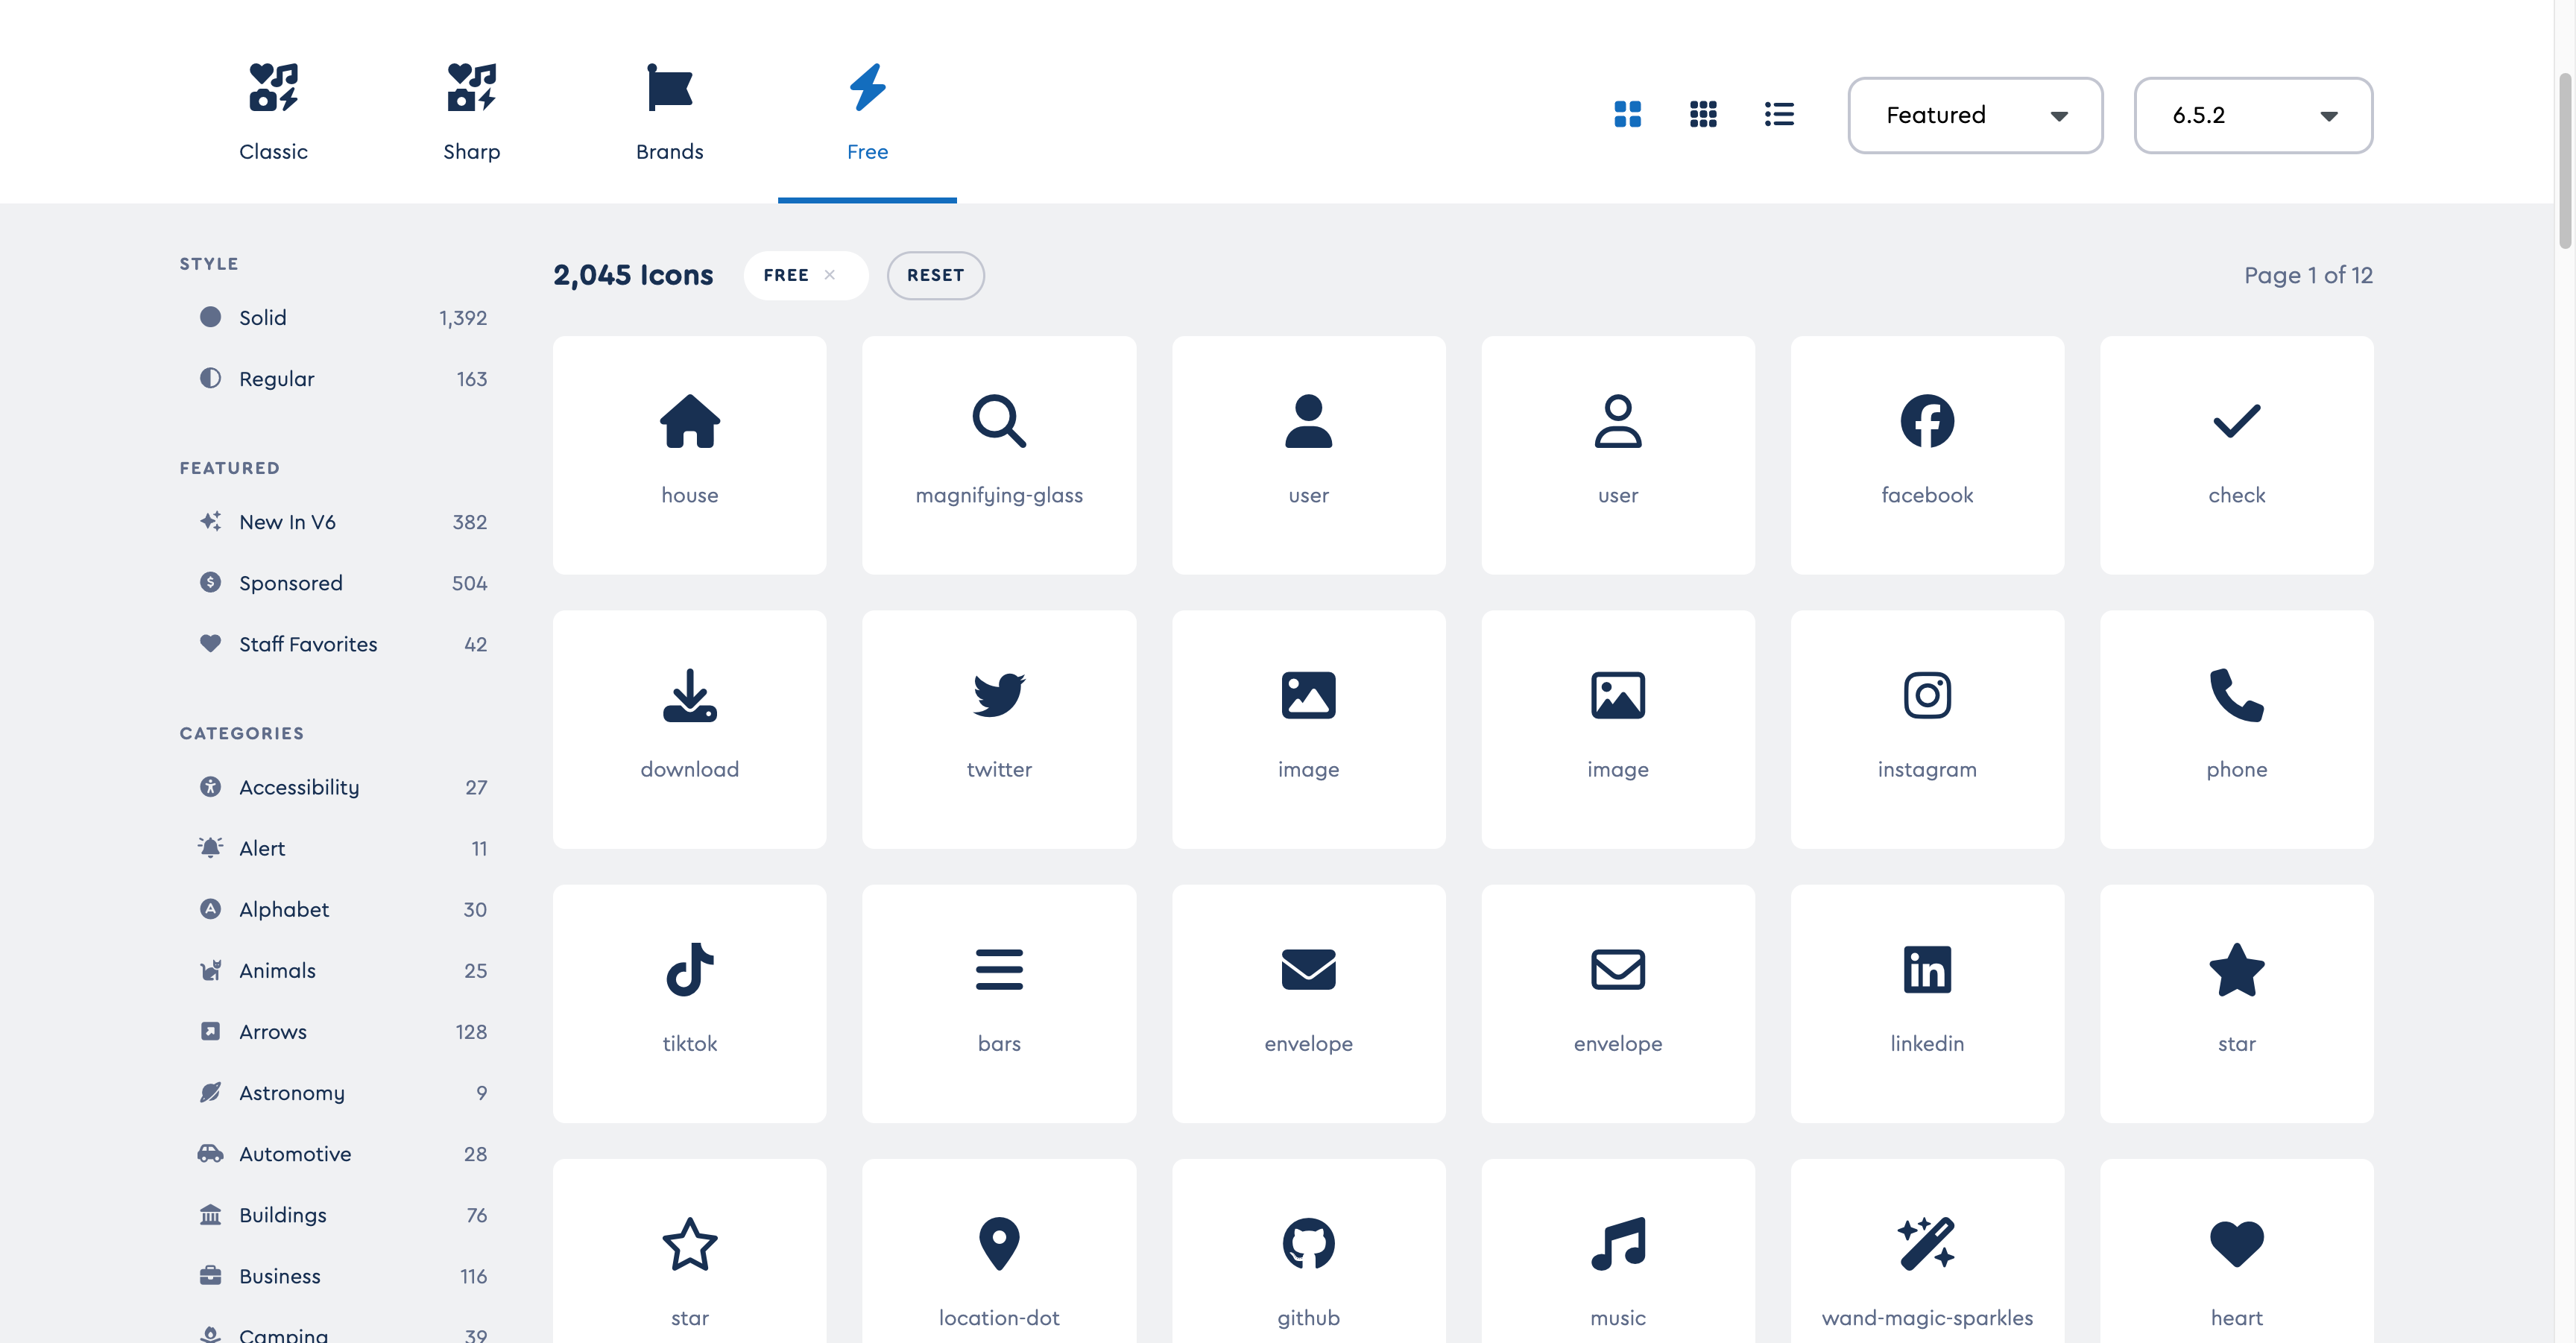Select the Alphabet category
This screenshot has width=2576, height=1343.
(342, 908)
